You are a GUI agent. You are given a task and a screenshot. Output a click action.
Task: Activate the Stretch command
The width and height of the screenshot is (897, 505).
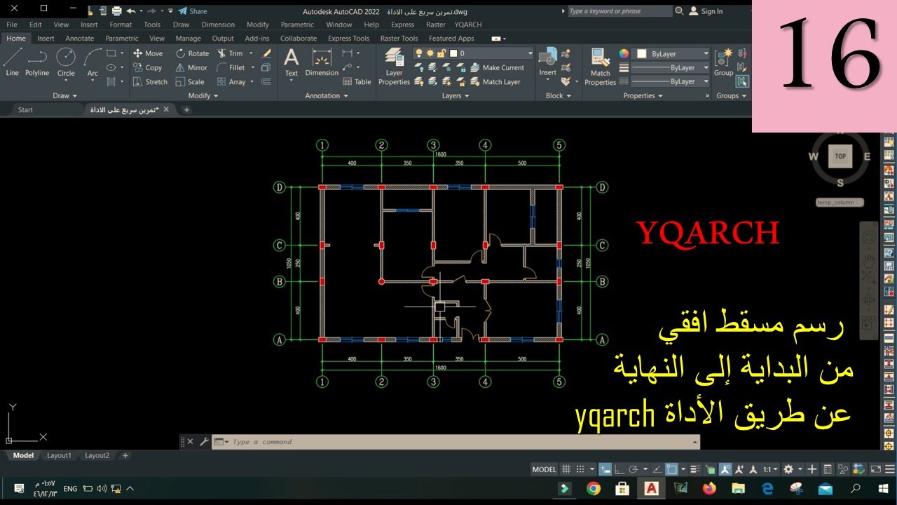(x=150, y=82)
